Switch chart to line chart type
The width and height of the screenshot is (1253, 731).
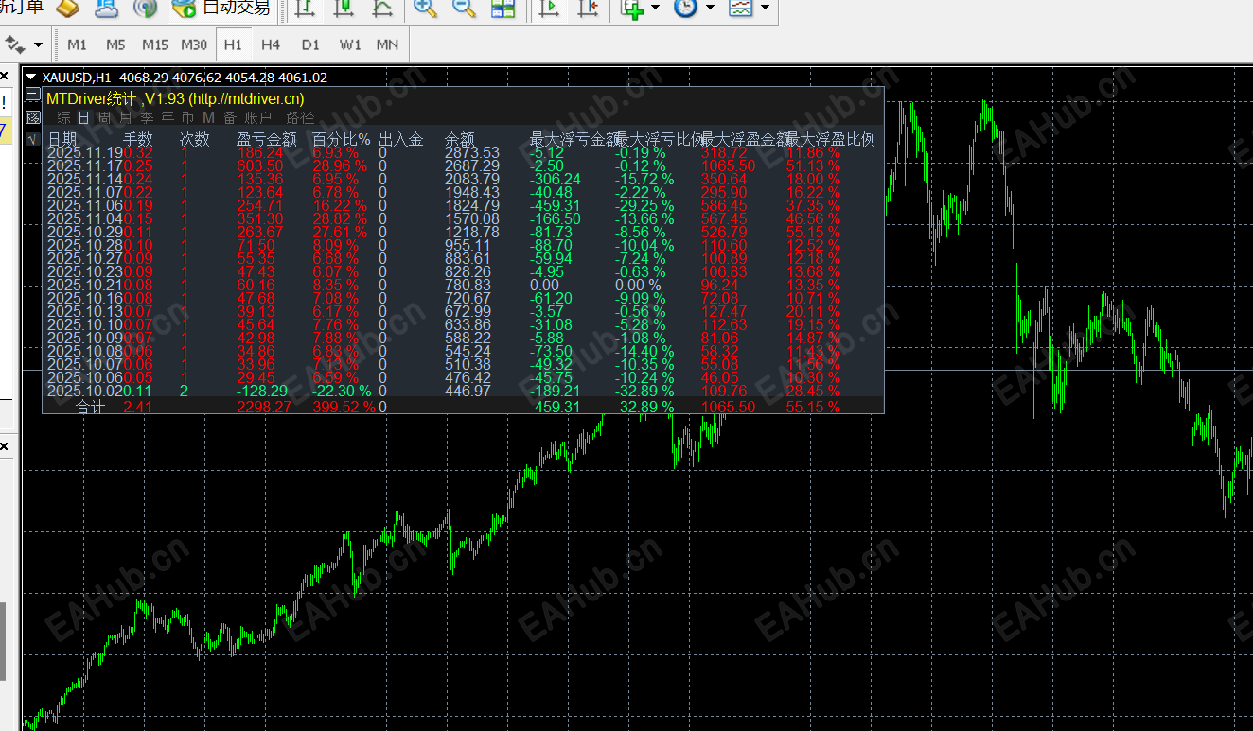tap(381, 9)
